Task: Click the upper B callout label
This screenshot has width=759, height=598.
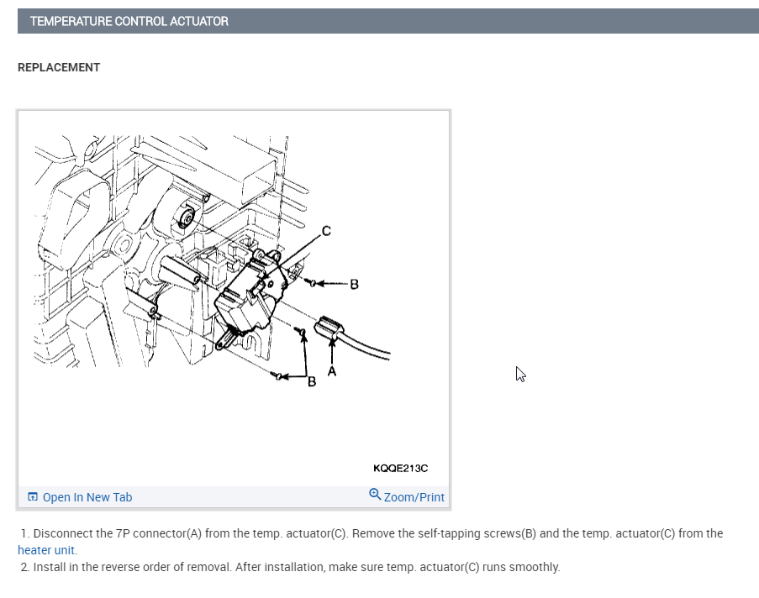Action: [355, 285]
